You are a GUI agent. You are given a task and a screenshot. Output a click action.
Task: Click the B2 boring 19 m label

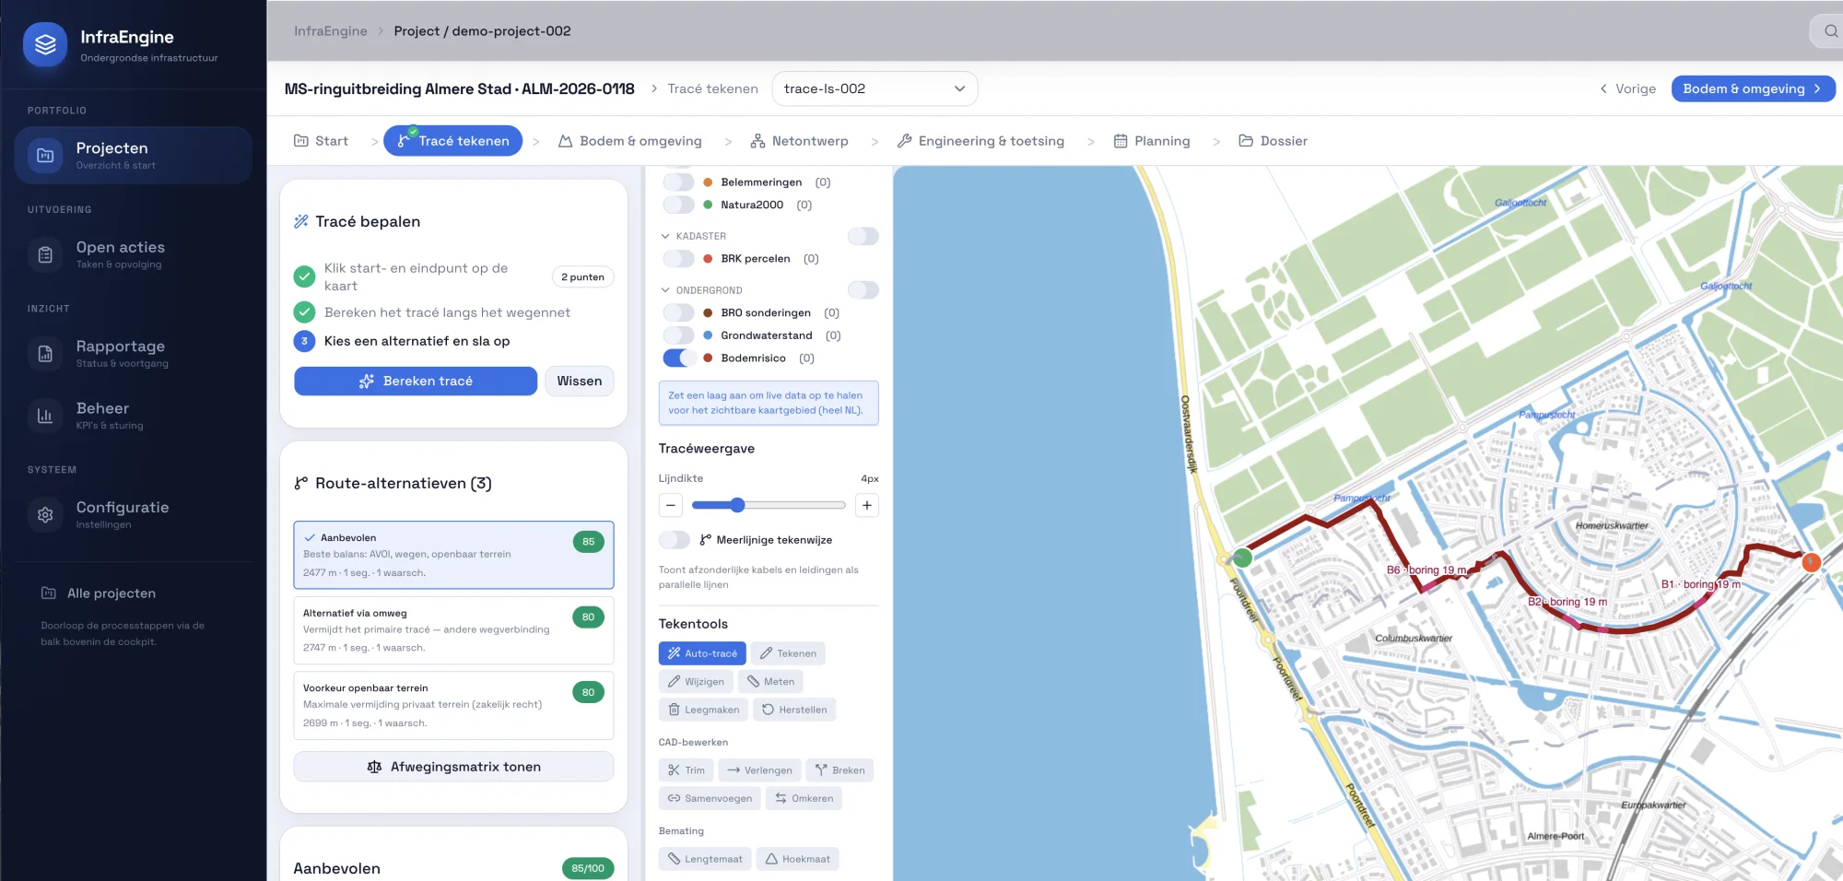[x=1567, y=602]
